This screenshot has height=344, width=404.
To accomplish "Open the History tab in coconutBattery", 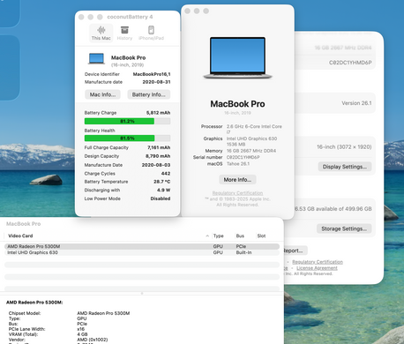I will (124, 33).
